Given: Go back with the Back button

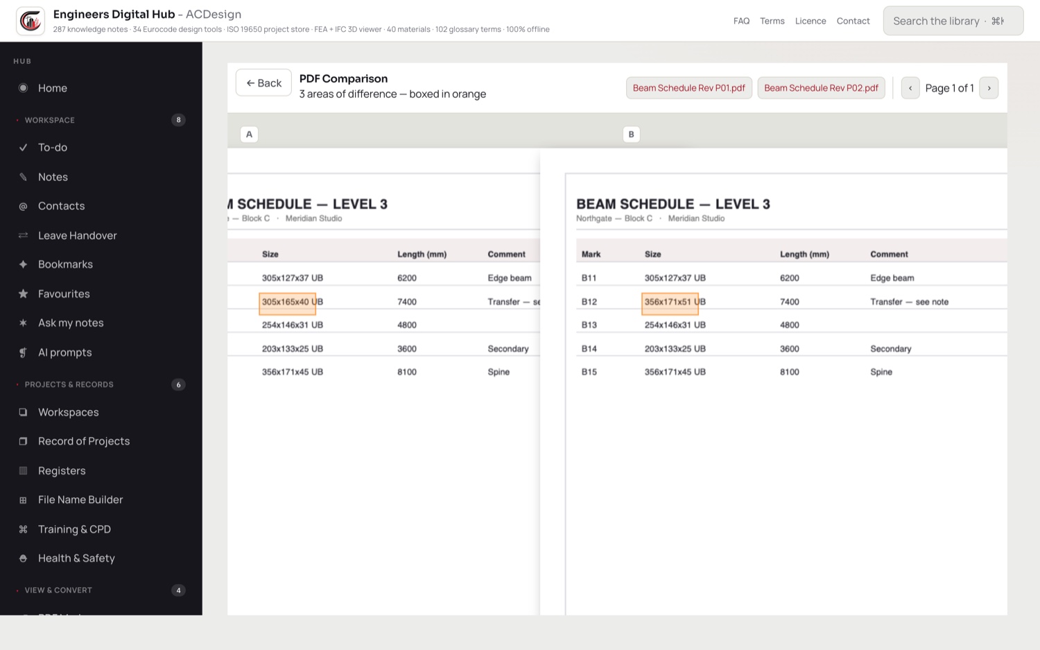Looking at the screenshot, I should click(x=263, y=83).
